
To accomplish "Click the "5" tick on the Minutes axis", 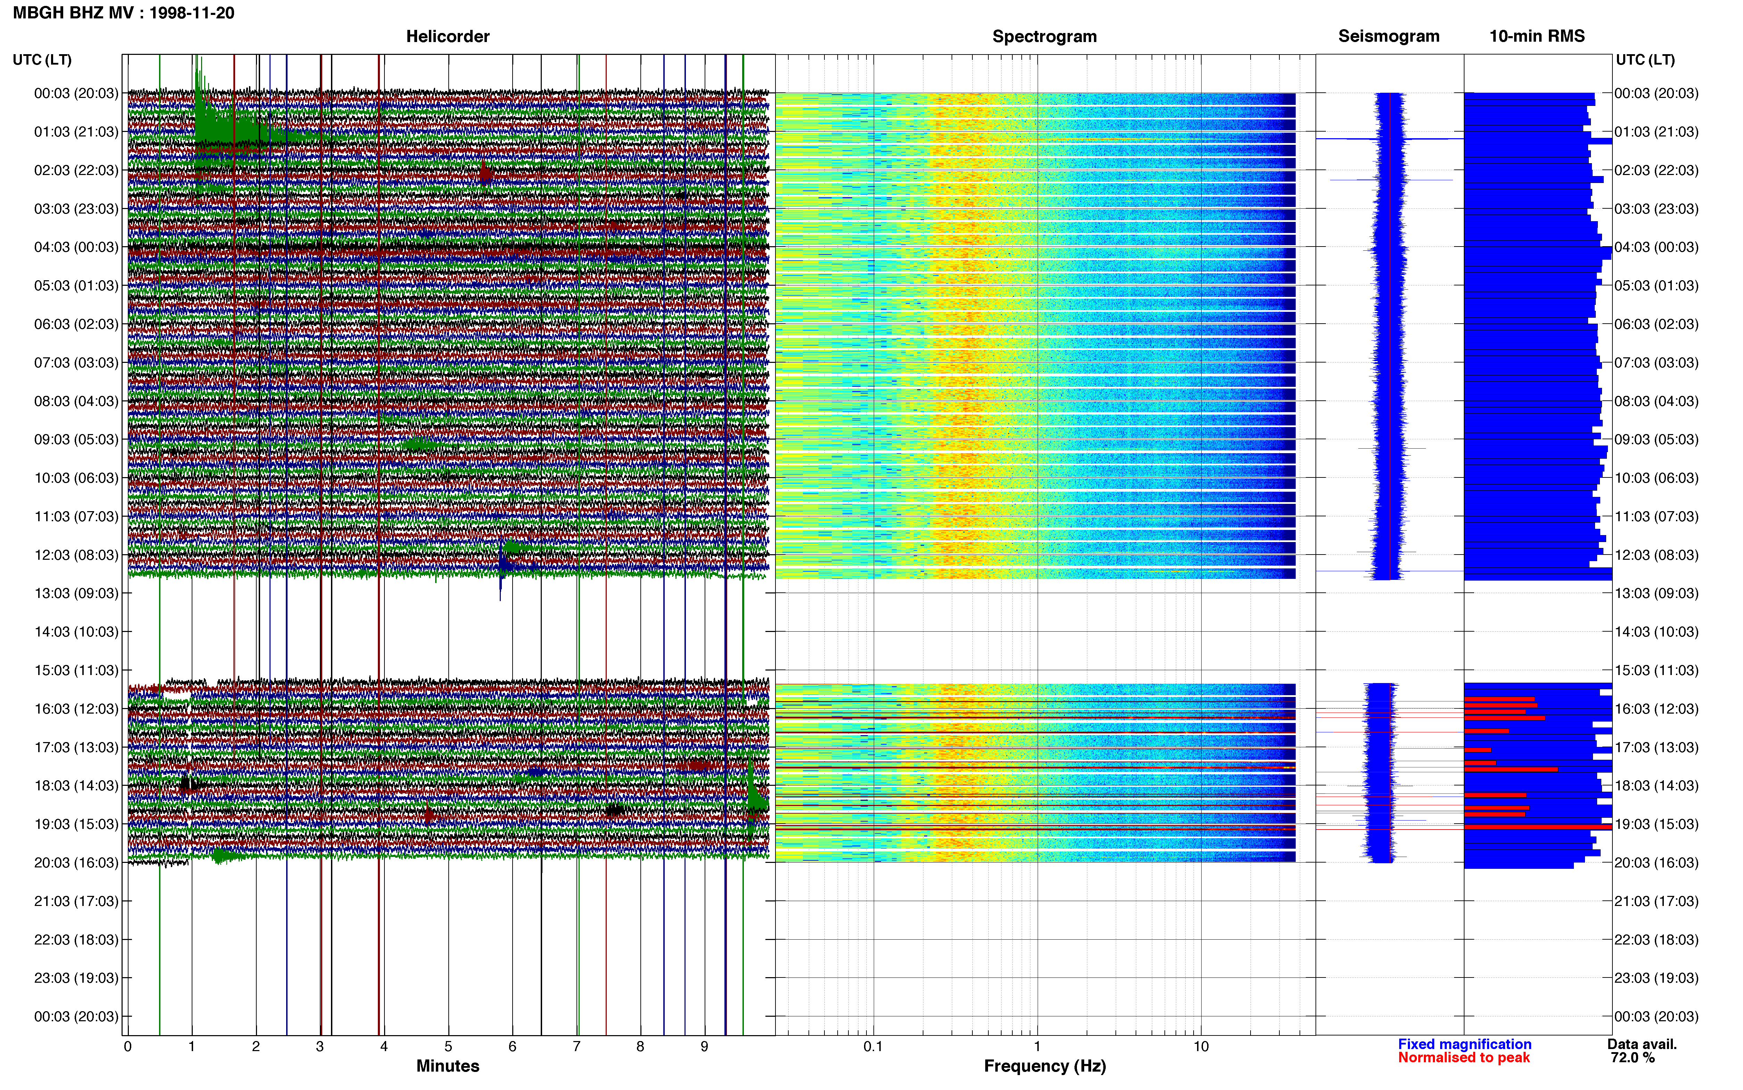I will (x=448, y=1047).
